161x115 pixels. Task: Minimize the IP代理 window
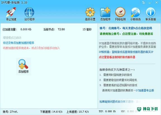[x=150, y=3]
